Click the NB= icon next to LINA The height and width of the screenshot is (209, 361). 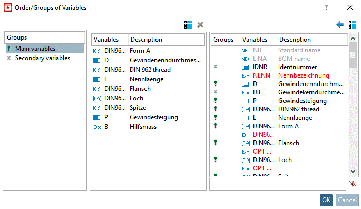246,59
